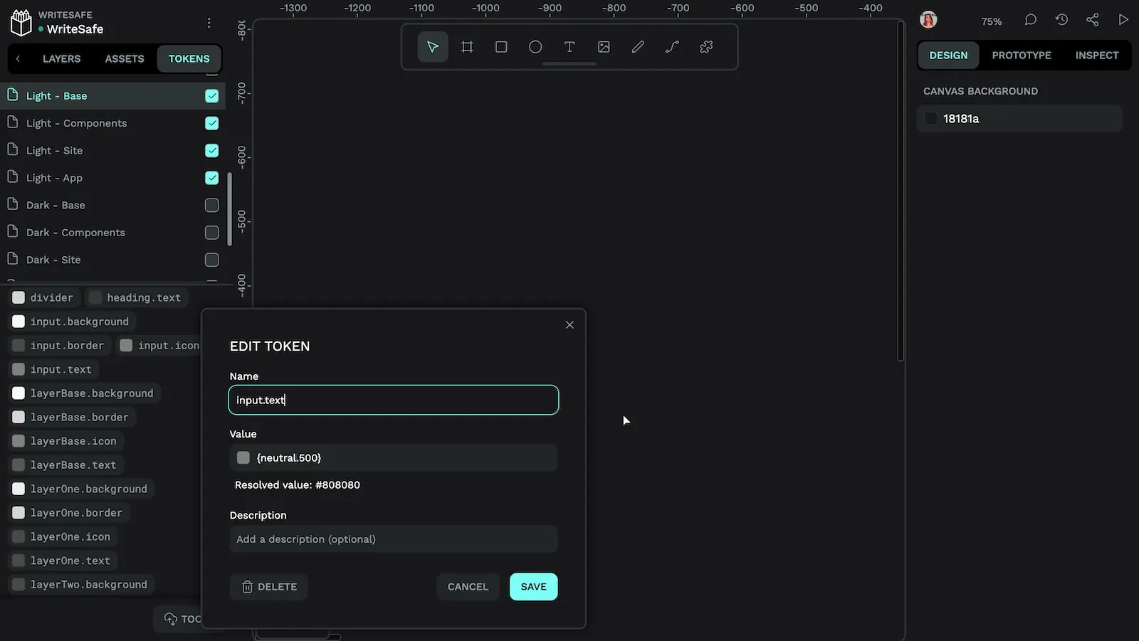Close the Edit Token dialog

[569, 325]
